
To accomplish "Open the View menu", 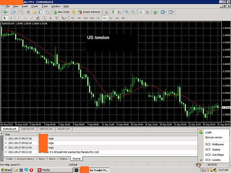I will pos(16,6).
